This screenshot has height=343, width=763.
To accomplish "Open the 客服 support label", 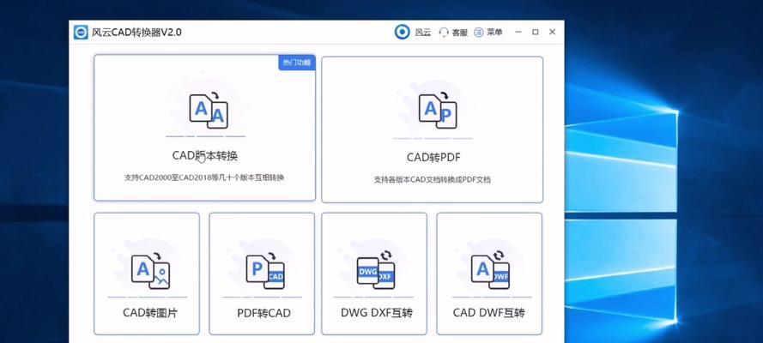I will coord(459,33).
